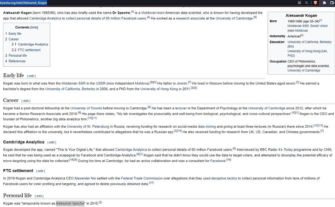The height and width of the screenshot is (207, 335).
Task: Click the 'Education' label in infobox
Action: 277,42
